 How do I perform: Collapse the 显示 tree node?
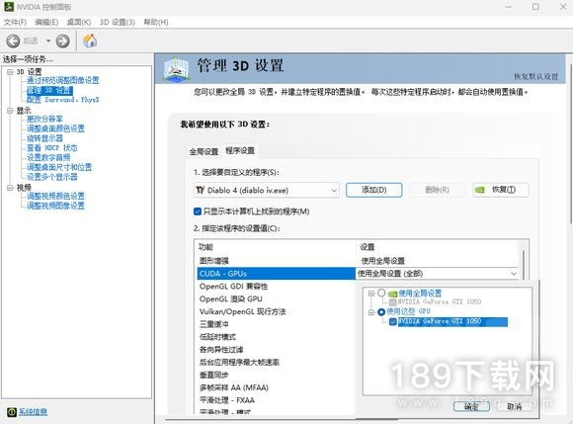10,111
